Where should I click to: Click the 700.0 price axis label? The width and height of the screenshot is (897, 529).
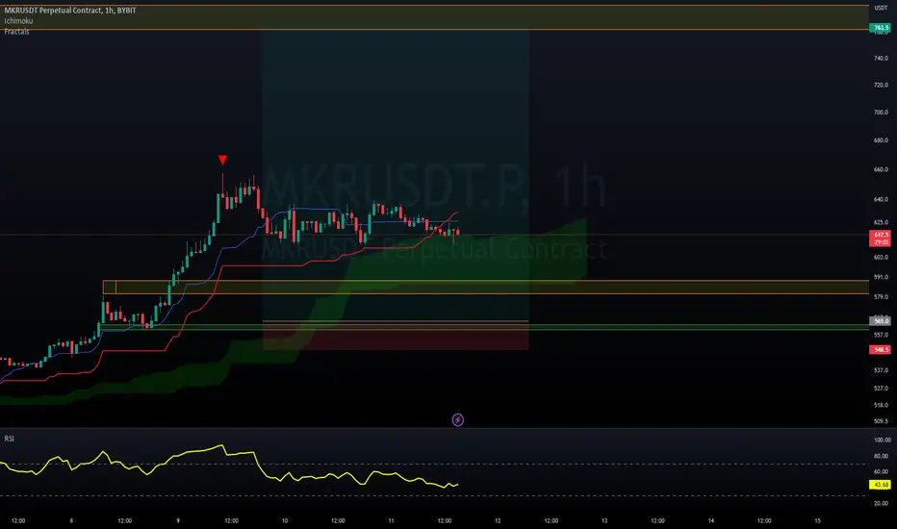881,113
